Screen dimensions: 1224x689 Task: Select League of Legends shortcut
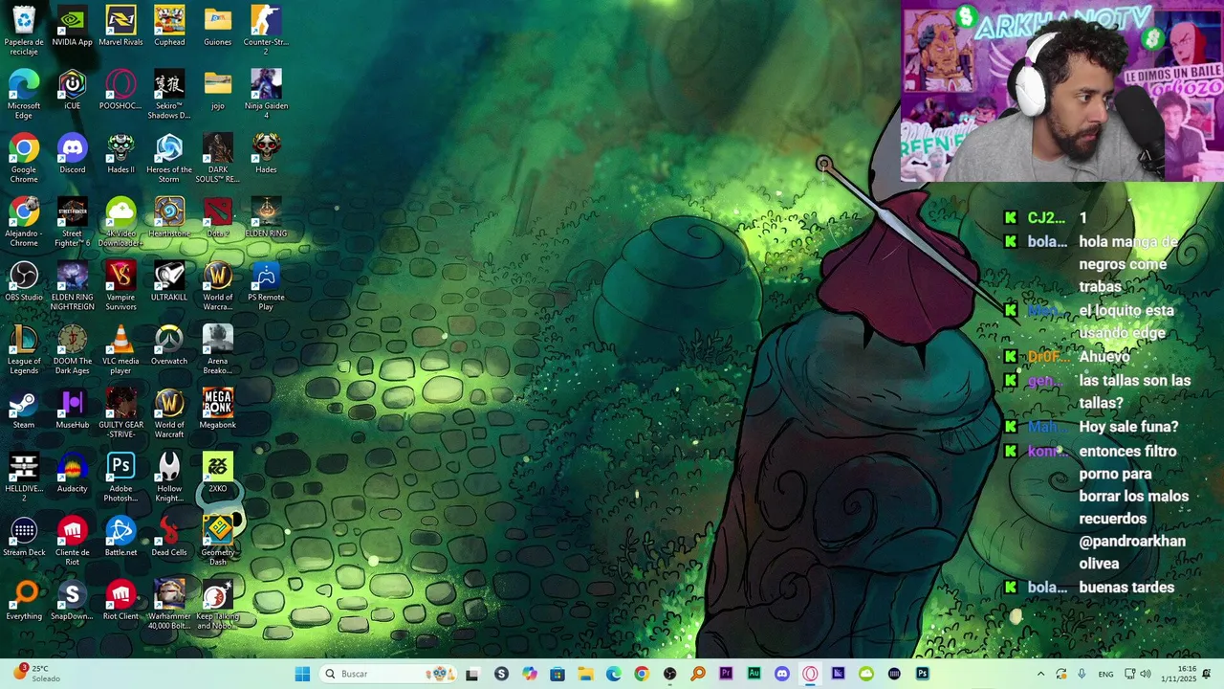24,349
